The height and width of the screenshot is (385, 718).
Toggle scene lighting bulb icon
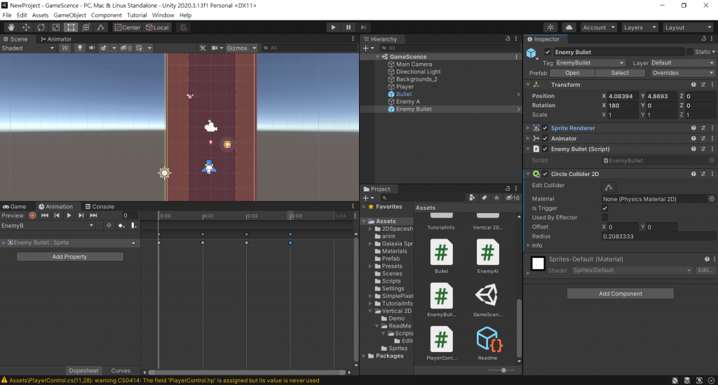point(80,48)
